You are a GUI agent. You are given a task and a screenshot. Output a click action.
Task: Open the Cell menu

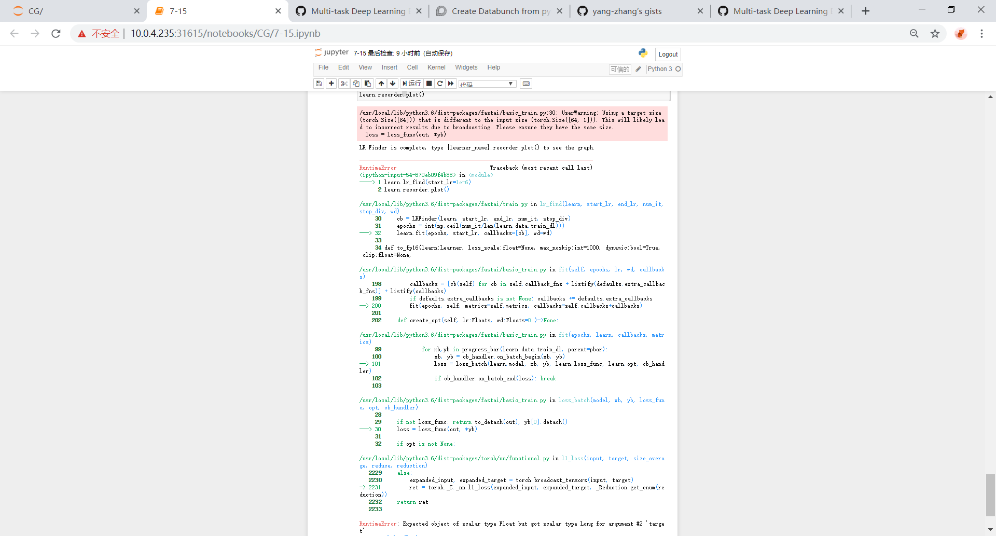tap(412, 67)
